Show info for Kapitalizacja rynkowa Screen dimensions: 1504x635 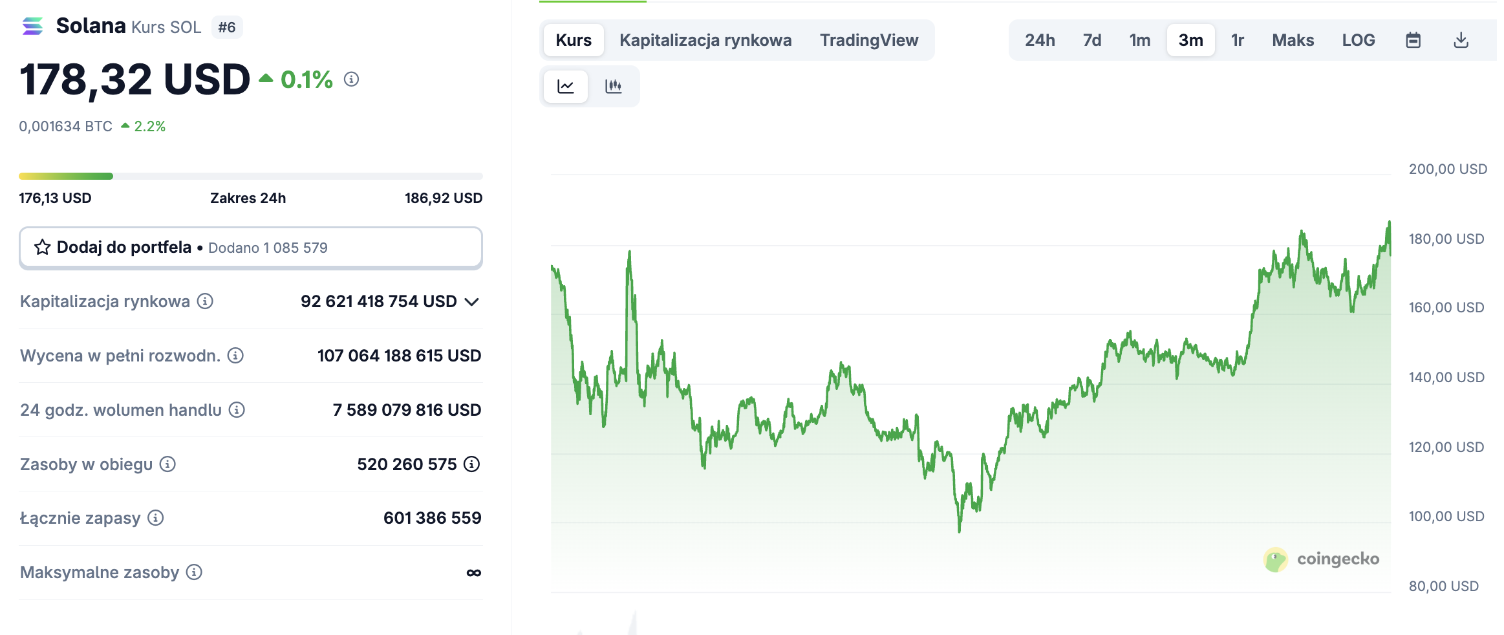(x=205, y=301)
